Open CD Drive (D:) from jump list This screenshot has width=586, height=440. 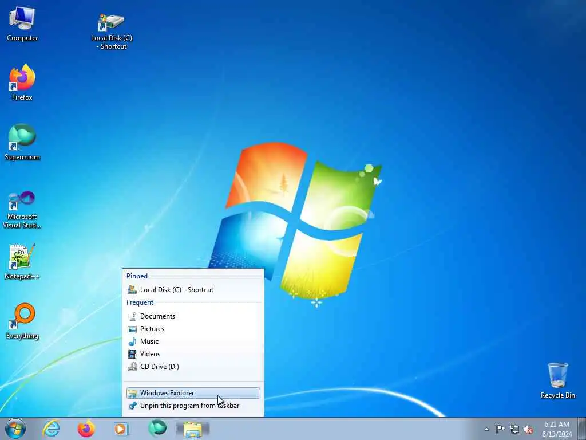(x=193, y=367)
